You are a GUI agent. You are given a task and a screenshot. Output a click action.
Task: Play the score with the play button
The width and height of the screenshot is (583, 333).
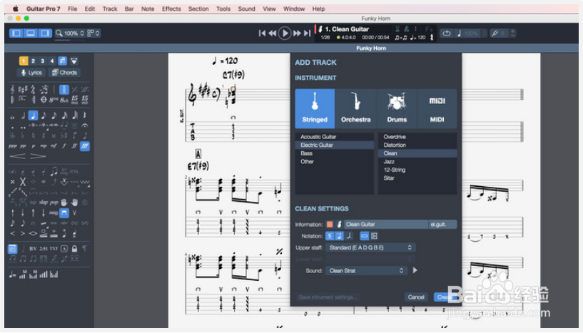[x=285, y=33]
